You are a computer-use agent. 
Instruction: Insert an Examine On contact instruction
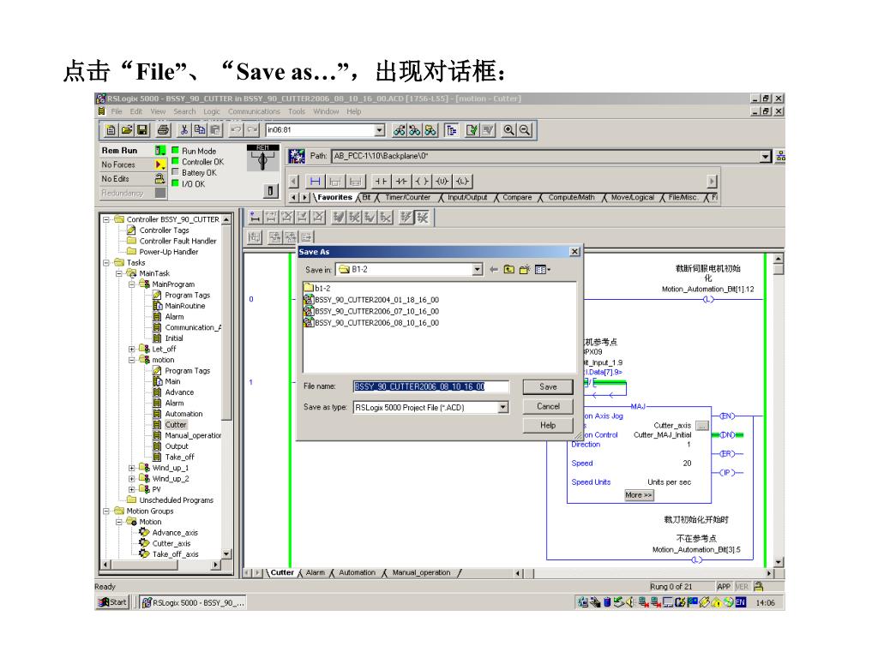pos(381,182)
